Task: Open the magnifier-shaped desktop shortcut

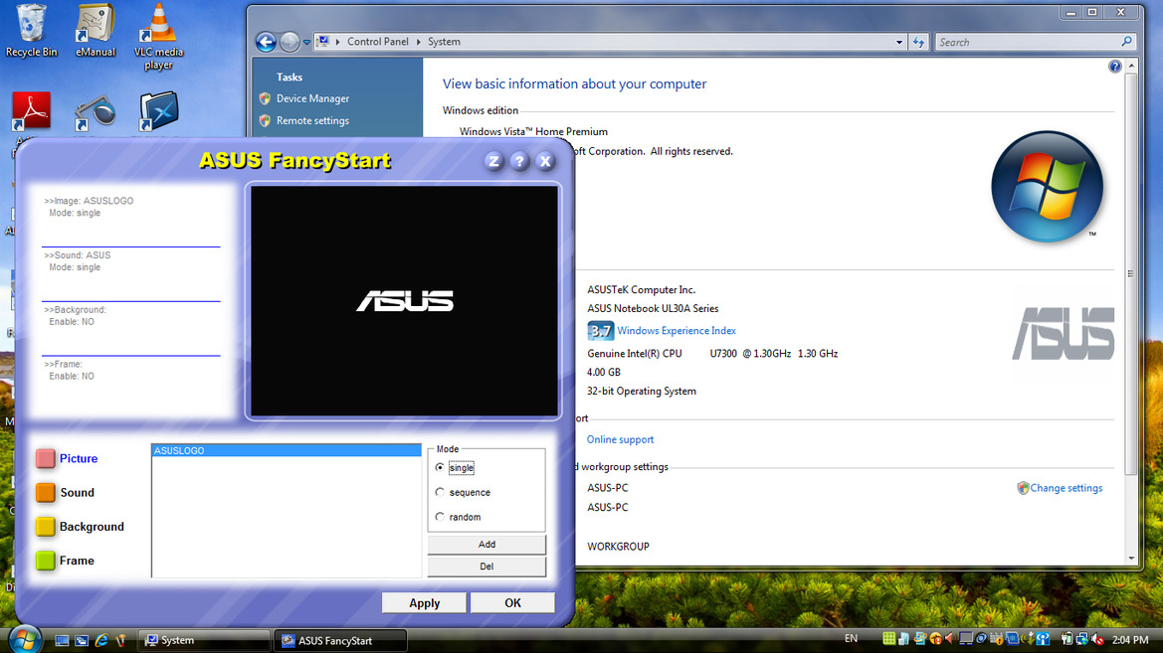Action: 95,111
